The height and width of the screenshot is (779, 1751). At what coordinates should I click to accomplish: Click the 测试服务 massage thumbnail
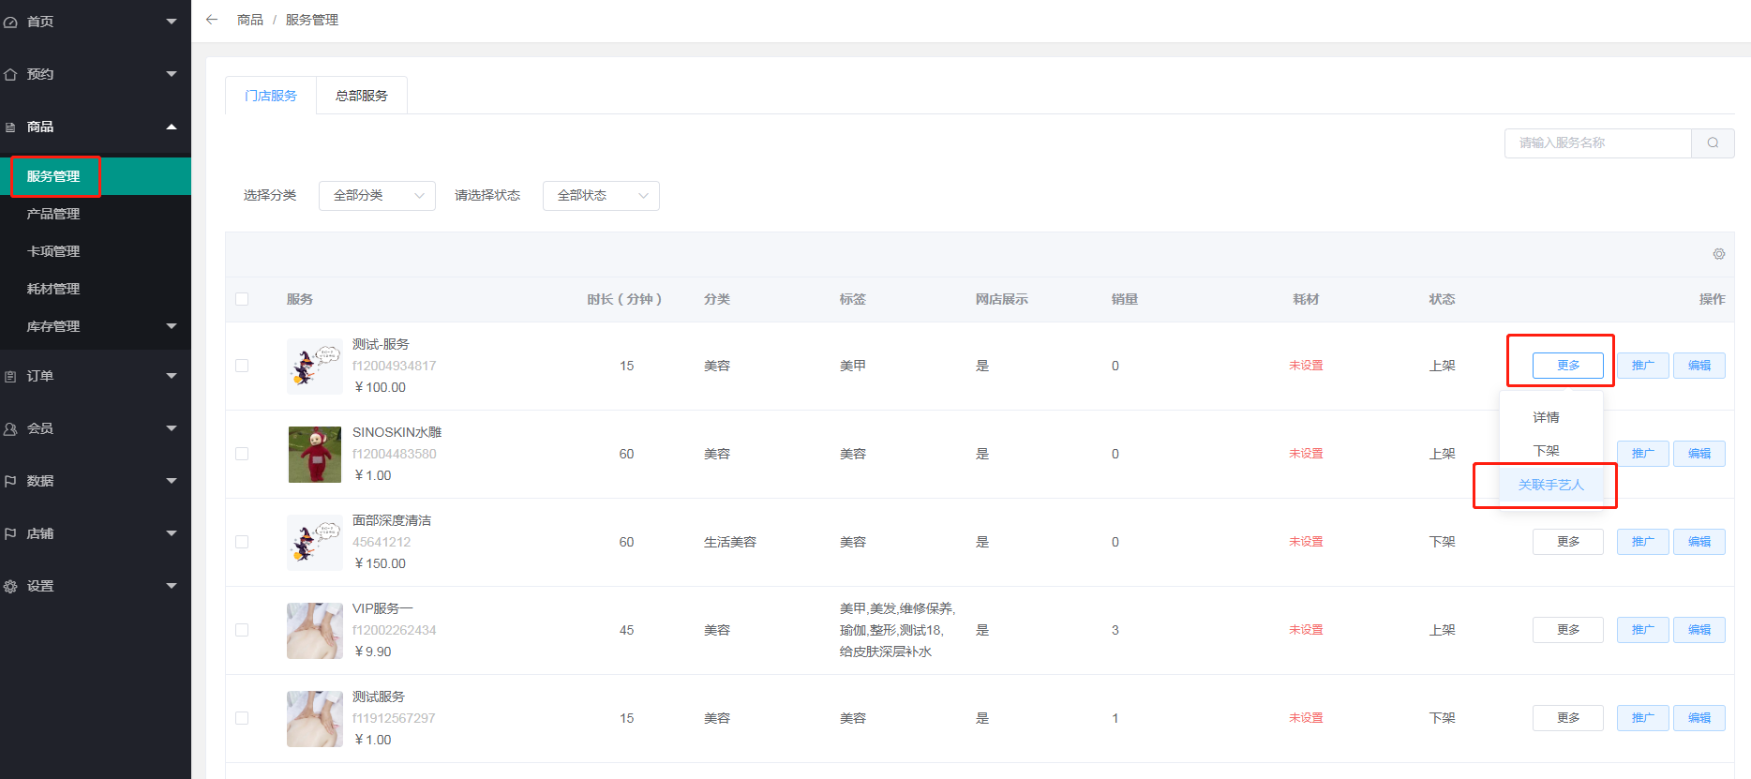pyautogui.click(x=315, y=719)
